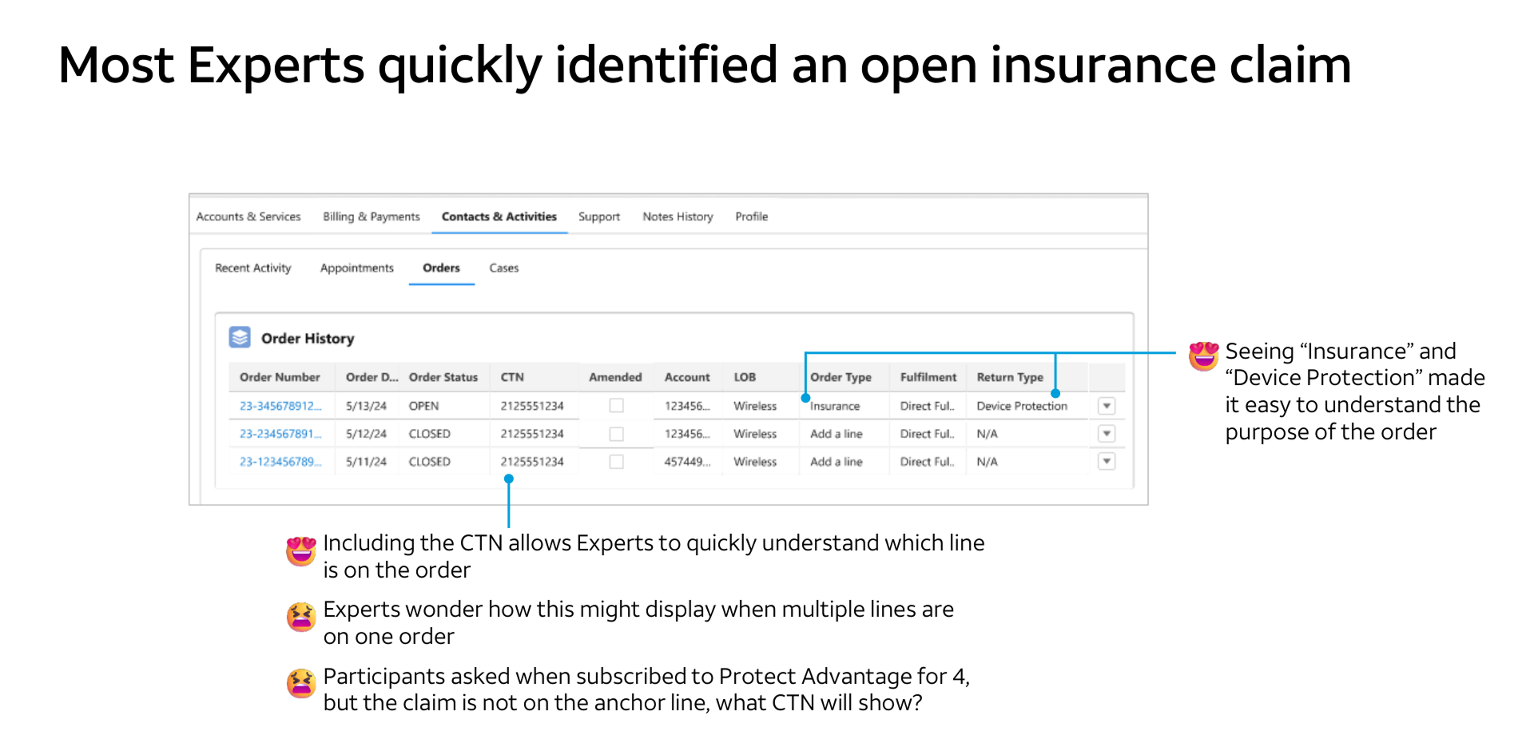Open order link 23-123456789

click(280, 462)
